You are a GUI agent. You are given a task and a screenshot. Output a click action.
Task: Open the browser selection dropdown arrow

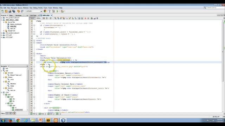47,11
